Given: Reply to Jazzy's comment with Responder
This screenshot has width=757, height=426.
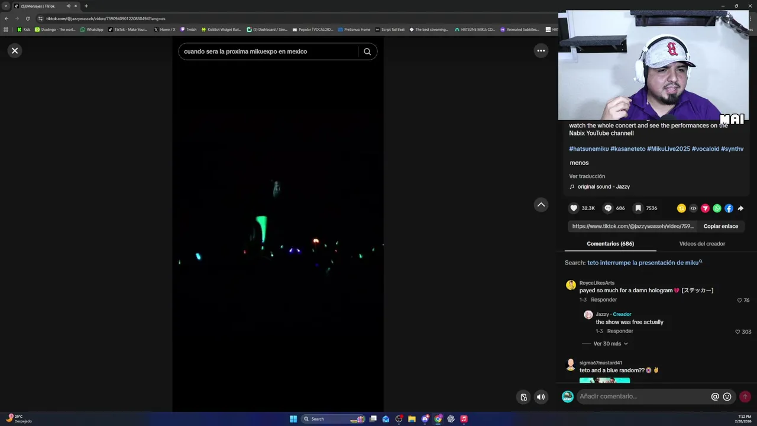Looking at the screenshot, I should [620, 331].
